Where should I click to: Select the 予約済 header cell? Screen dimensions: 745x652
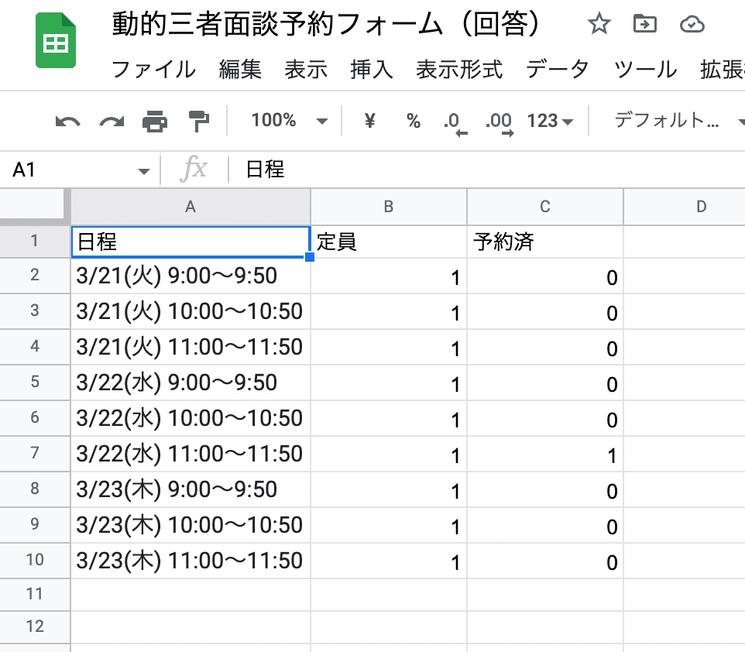pos(545,242)
